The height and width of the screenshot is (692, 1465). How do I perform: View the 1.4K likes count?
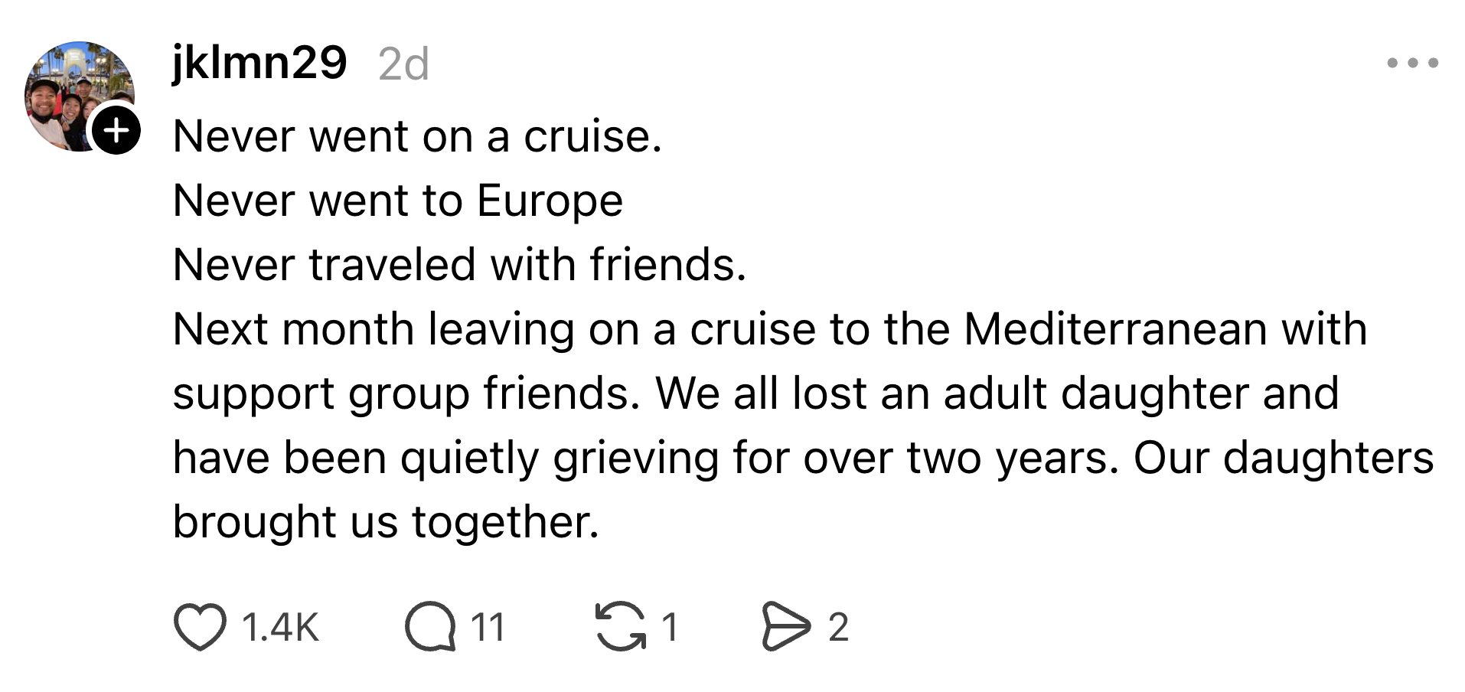coord(280,628)
